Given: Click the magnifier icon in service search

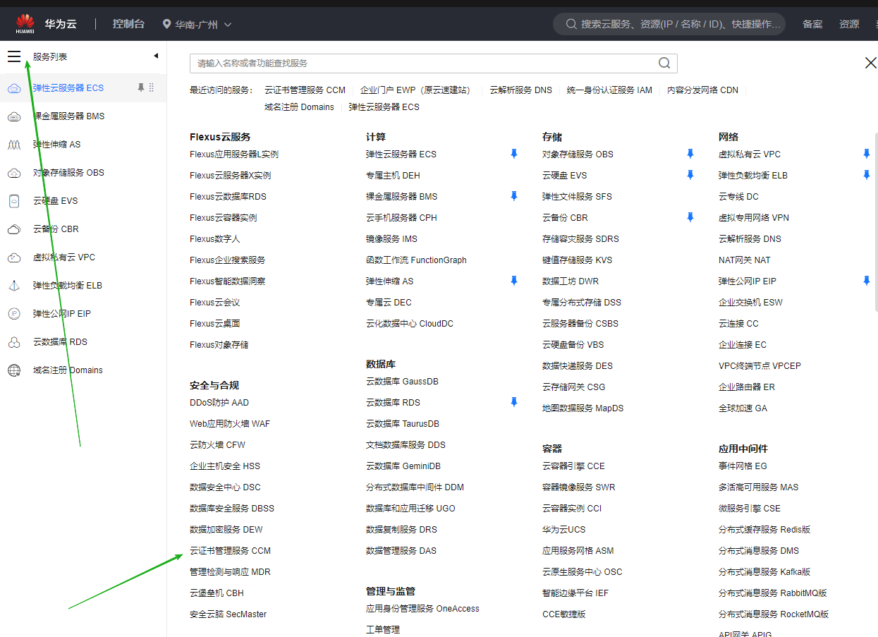Looking at the screenshot, I should point(664,63).
